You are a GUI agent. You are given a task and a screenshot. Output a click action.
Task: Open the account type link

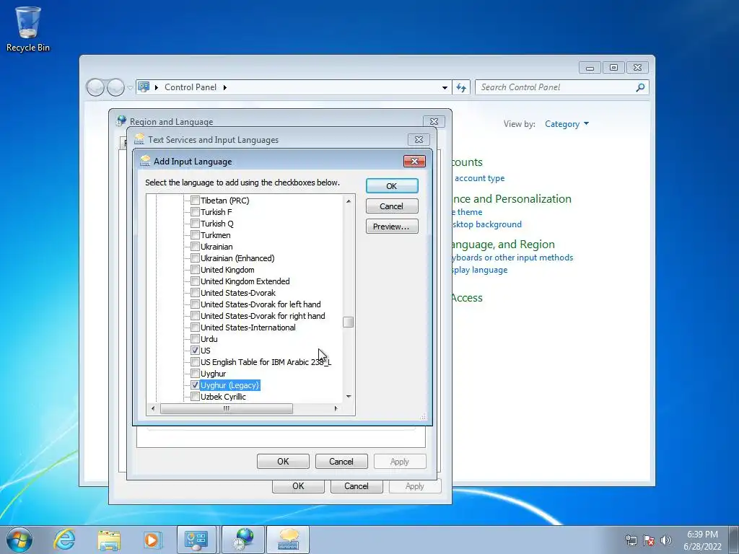point(479,178)
